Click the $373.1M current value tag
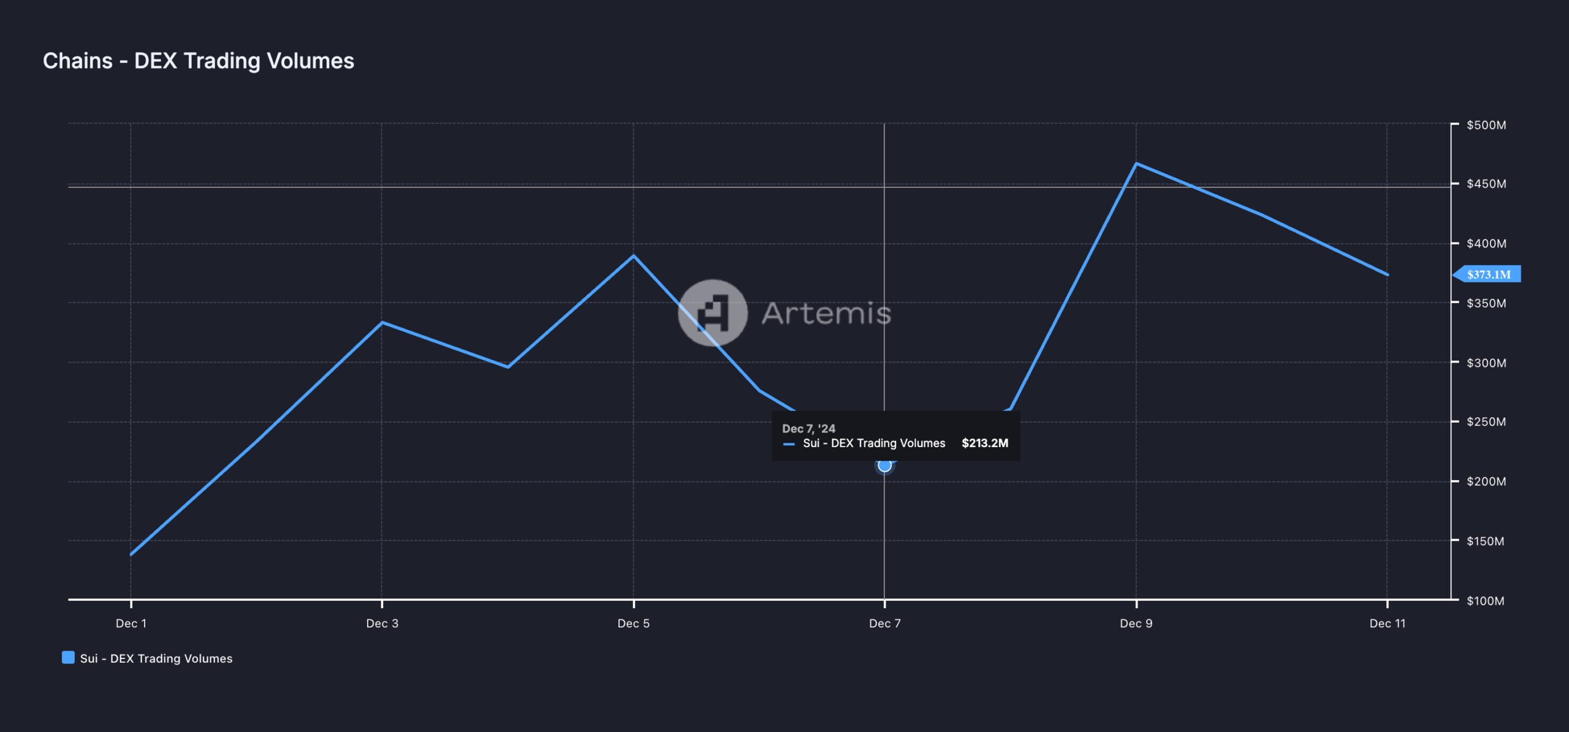Screen dimensions: 1569x732 tap(1489, 274)
